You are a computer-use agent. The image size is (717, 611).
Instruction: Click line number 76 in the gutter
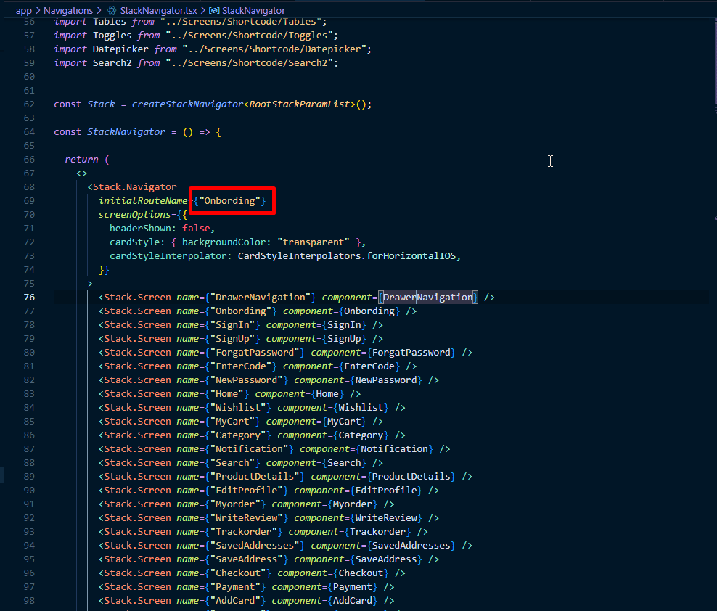click(29, 298)
